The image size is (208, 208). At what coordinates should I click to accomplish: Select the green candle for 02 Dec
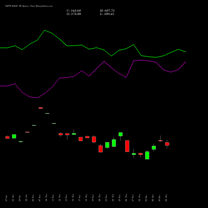[154, 148]
